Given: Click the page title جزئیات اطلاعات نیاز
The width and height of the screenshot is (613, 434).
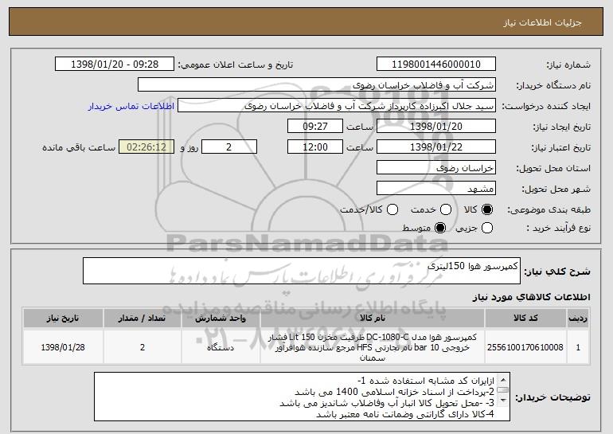Looking at the screenshot, I should (542, 22).
